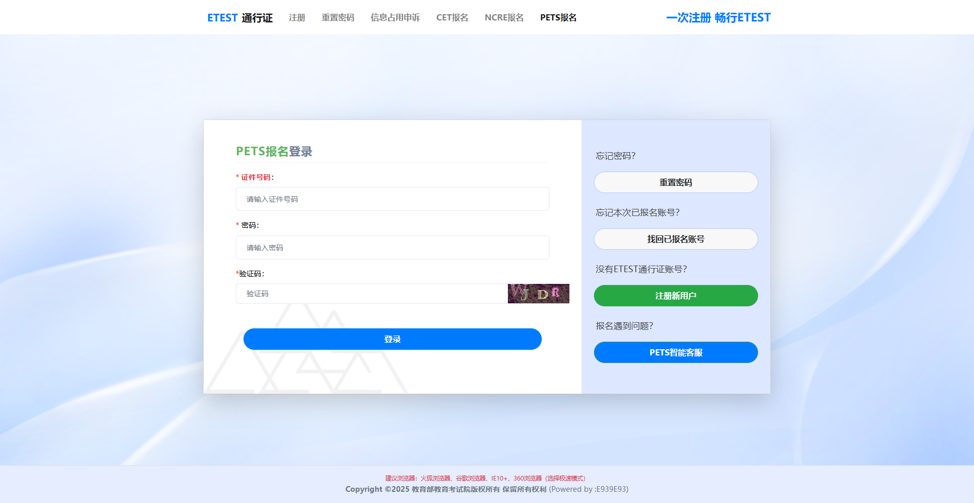Click the red browser recommendation footer text
This screenshot has width=974, height=503.
click(x=486, y=478)
